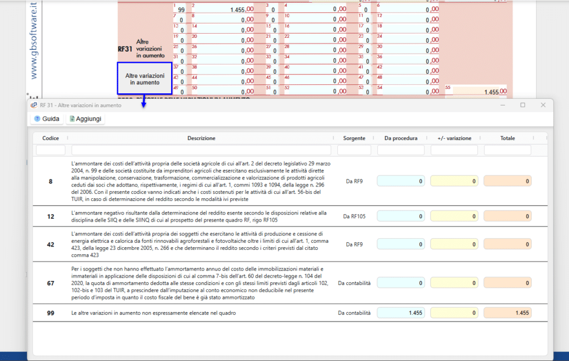Maximize the RF 31 dialog window

[x=522, y=105]
